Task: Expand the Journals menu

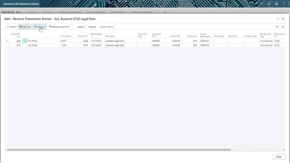Action: pos(48,12)
